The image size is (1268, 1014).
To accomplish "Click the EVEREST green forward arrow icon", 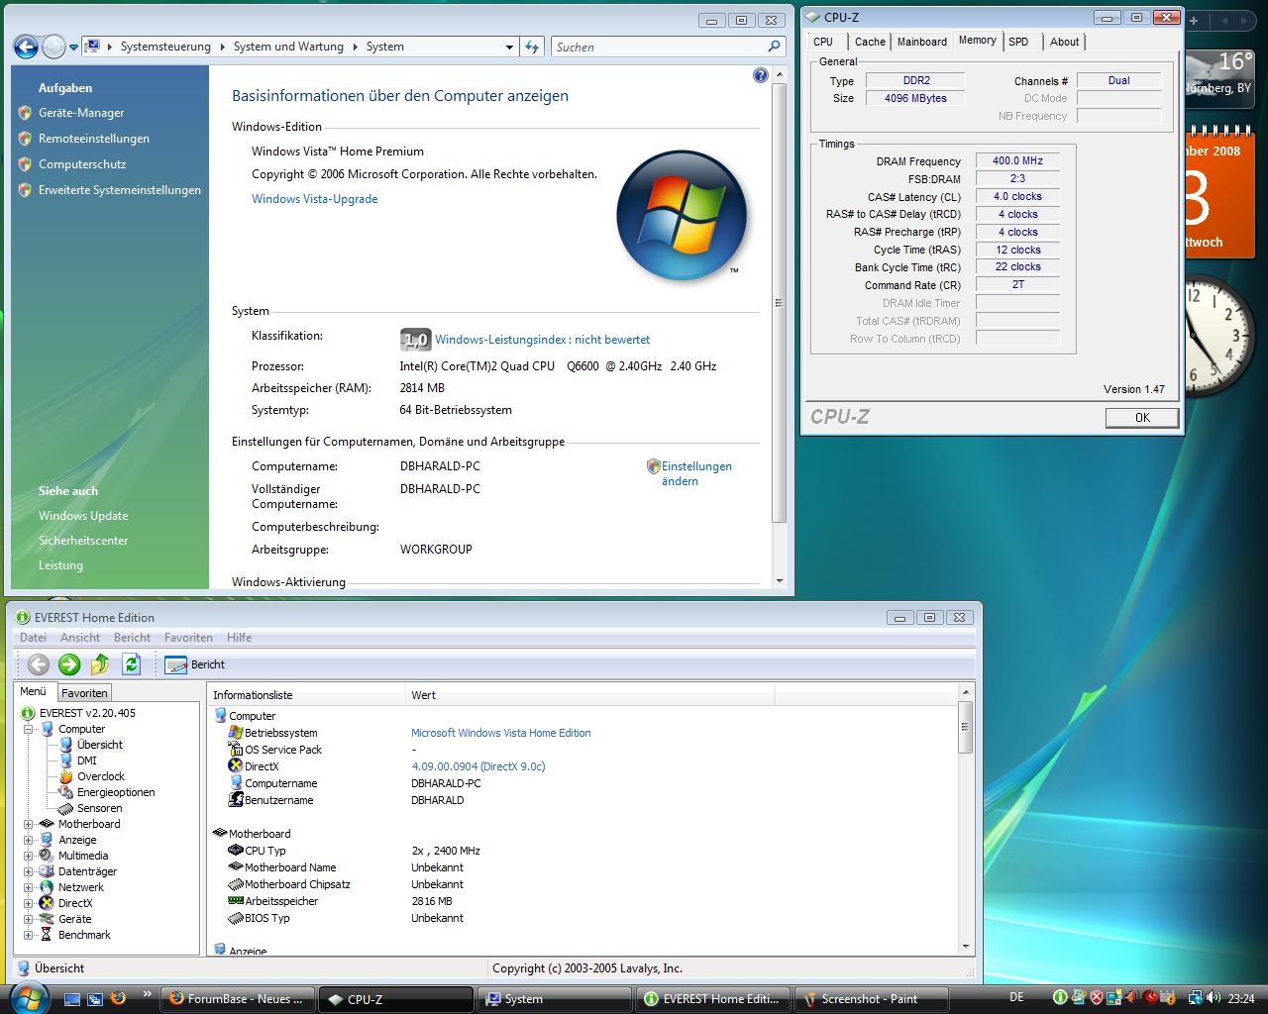I will coord(69,664).
